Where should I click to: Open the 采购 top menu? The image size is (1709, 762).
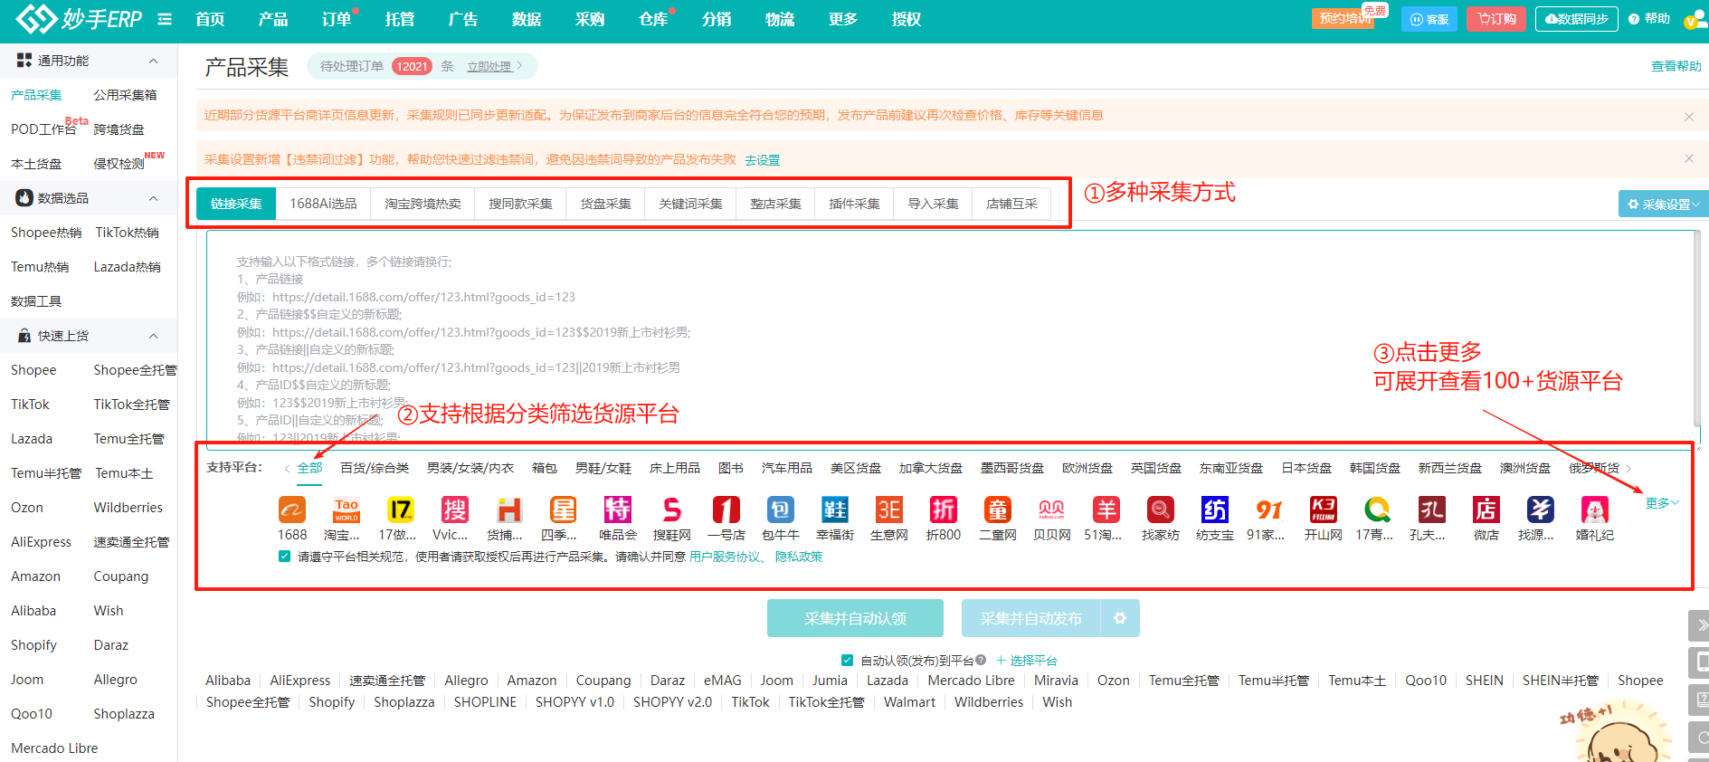click(x=589, y=19)
